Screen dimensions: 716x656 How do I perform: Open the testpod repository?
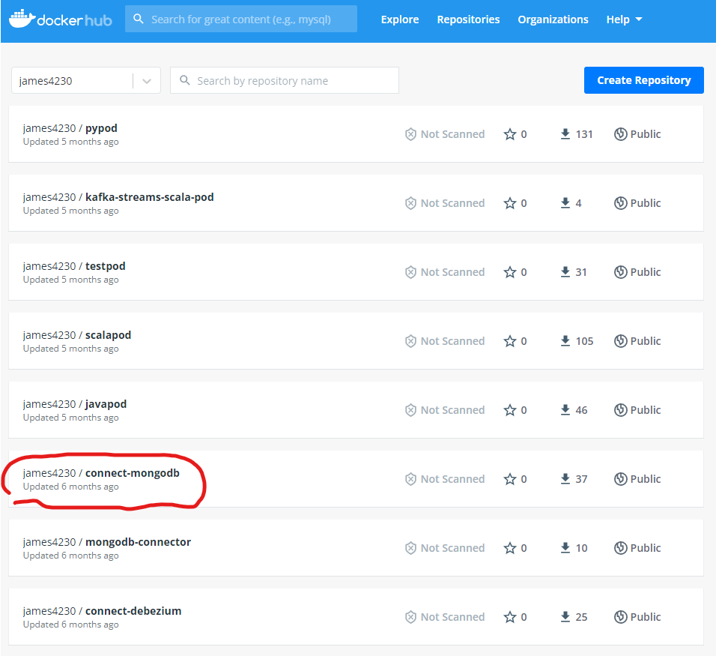105,266
